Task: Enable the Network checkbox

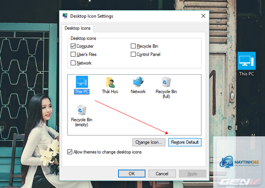Action: tap(73, 63)
